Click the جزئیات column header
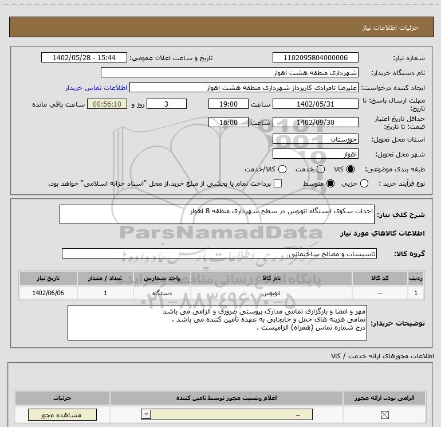The width and height of the screenshot is (441, 427). (62, 398)
